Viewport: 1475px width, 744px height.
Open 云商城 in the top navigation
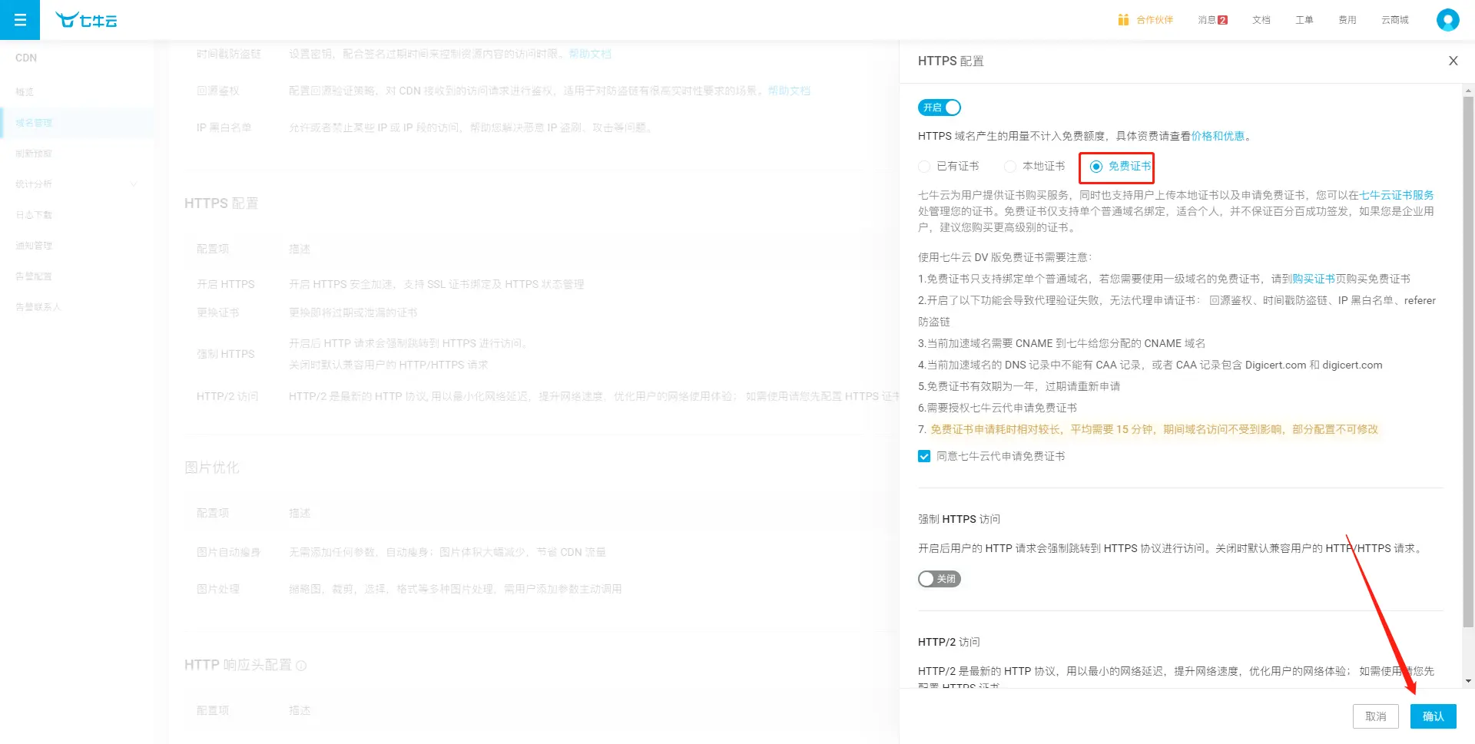pyautogui.click(x=1395, y=20)
